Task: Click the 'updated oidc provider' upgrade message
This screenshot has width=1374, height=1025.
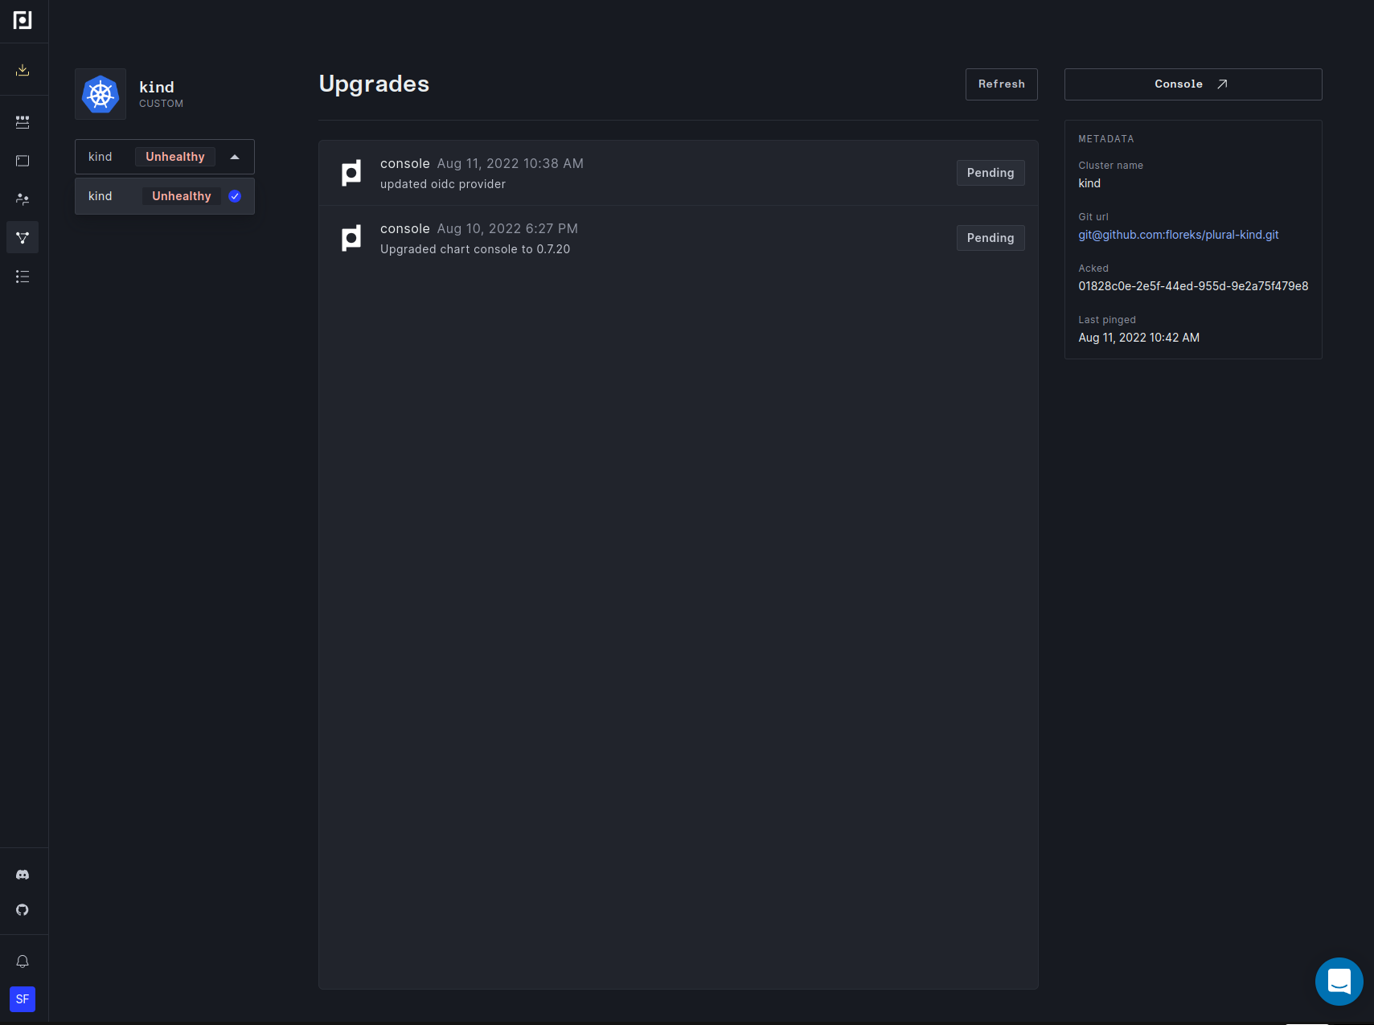Action: tap(443, 184)
